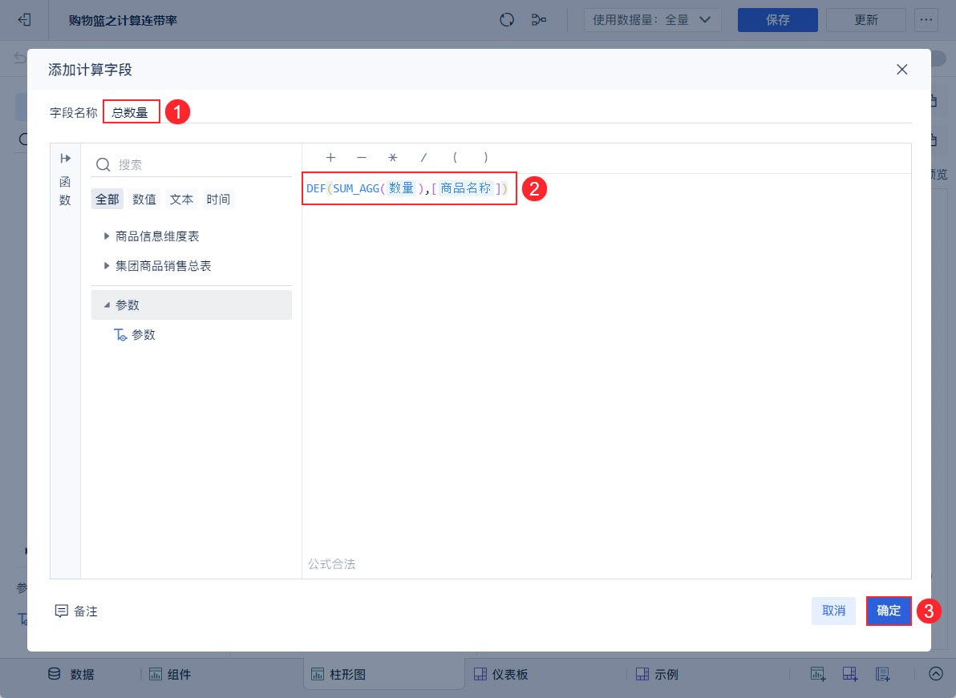
Task: Click the 仪表板 dashboard icon
Action: 480,674
